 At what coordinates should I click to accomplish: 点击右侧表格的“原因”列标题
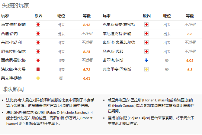[x=146, y=16]
